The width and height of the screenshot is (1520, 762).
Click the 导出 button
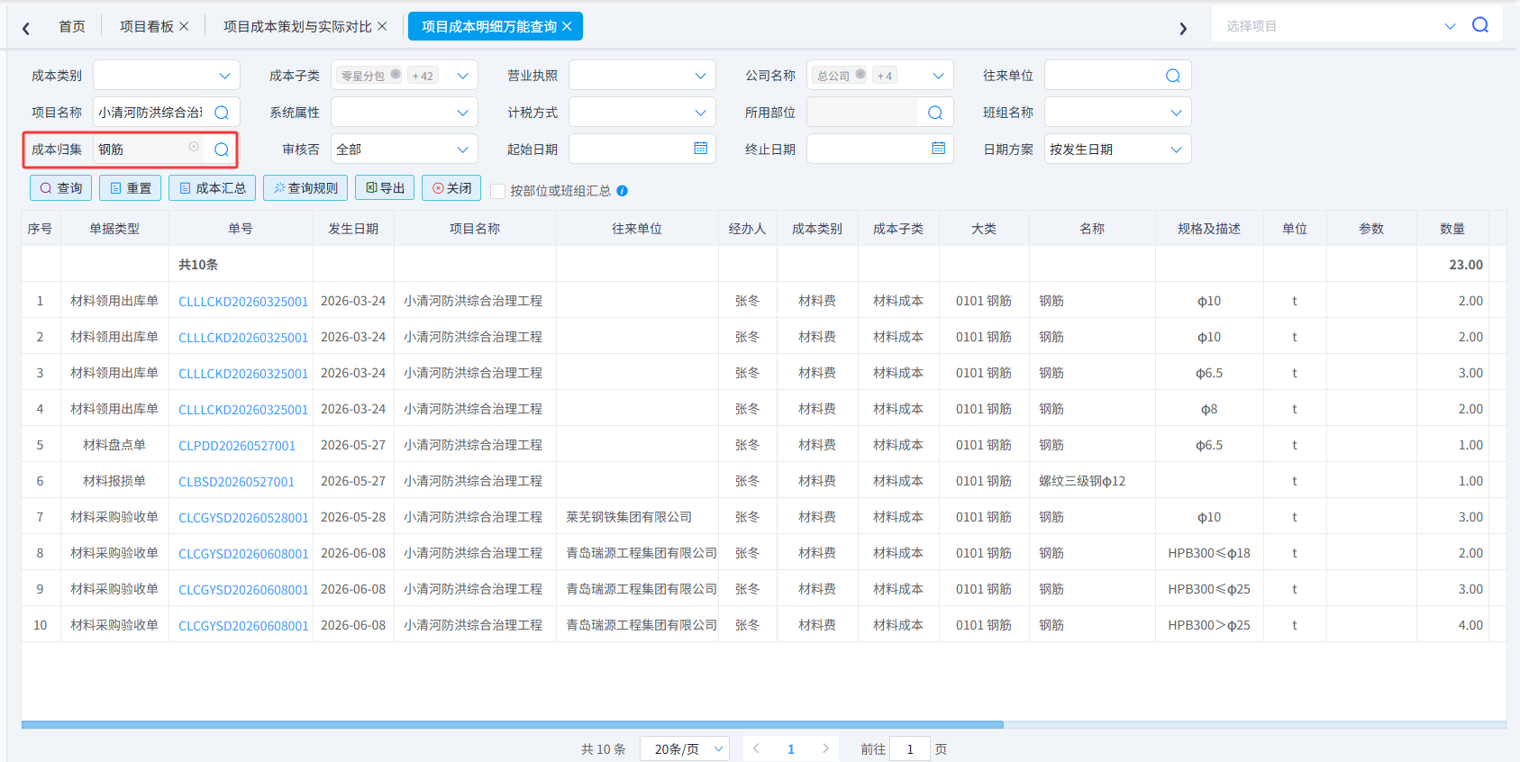(x=385, y=188)
